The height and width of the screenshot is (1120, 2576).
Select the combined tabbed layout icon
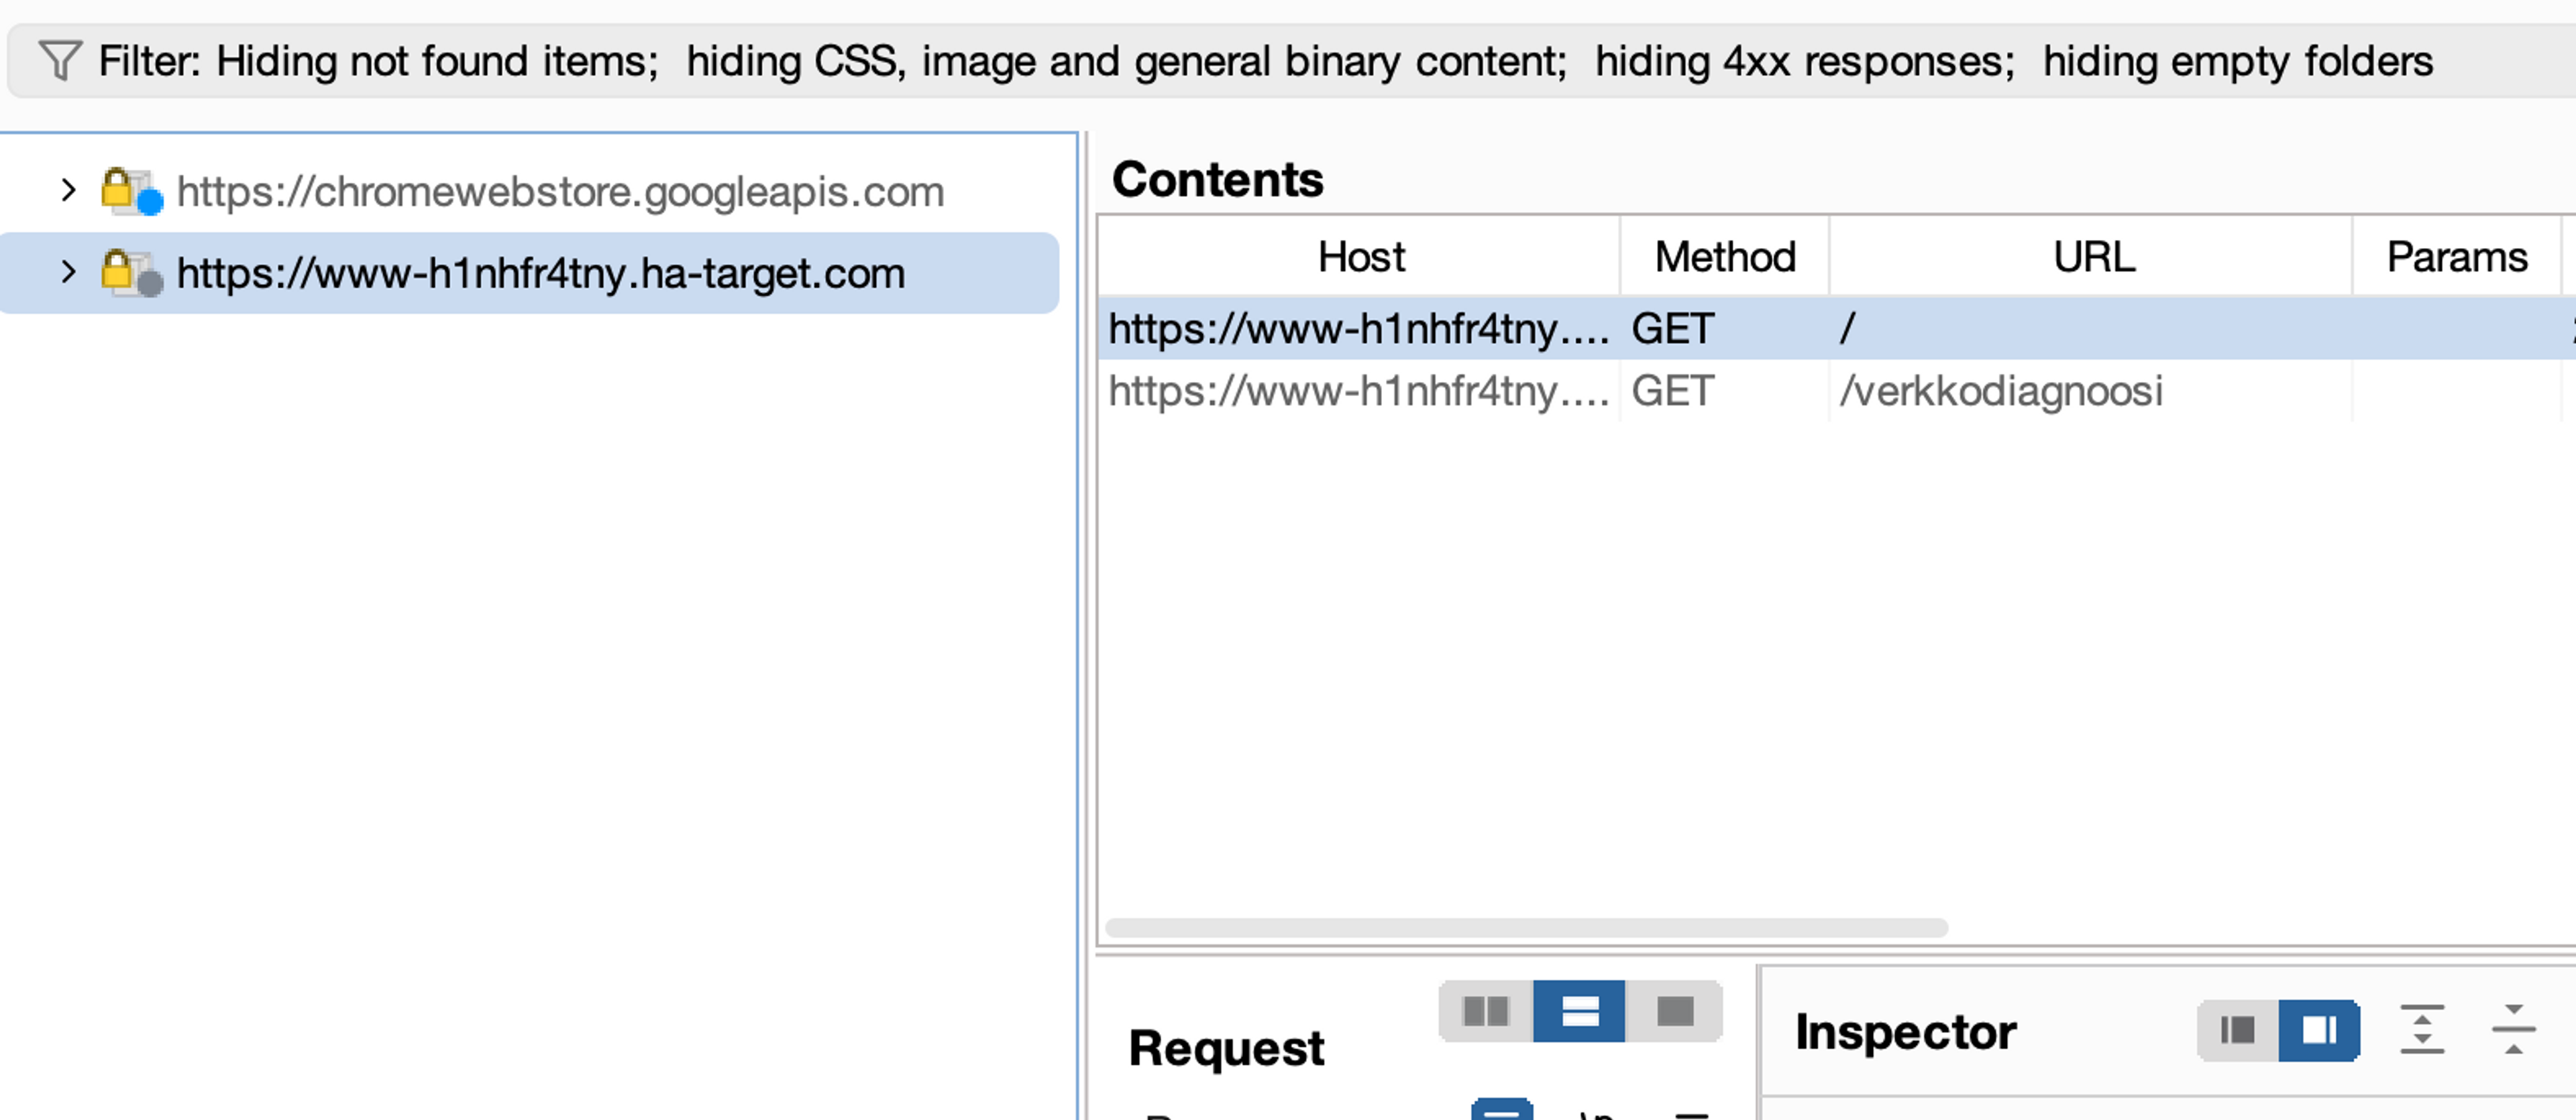tap(1674, 1011)
